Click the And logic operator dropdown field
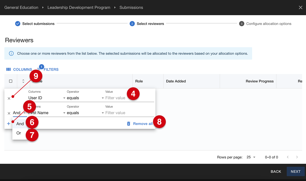Image resolution: width=306 pixels, height=181 pixels. [x=20, y=113]
